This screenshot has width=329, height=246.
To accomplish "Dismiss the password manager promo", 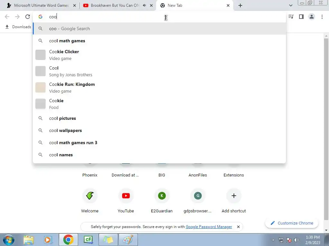I will coord(238,227).
